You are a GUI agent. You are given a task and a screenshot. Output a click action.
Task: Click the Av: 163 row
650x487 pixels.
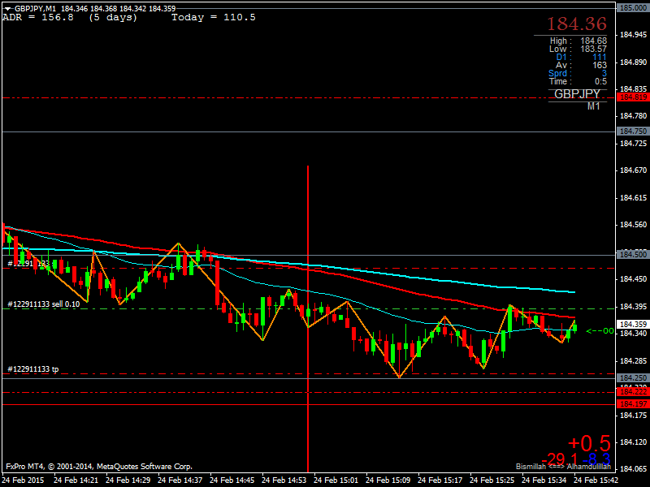581,65
